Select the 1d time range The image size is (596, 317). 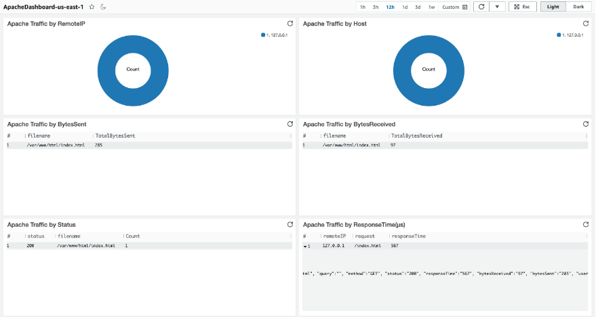coord(405,7)
